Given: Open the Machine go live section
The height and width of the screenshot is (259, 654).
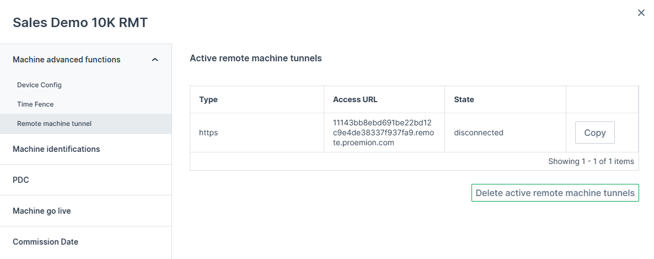Looking at the screenshot, I should coord(42,211).
